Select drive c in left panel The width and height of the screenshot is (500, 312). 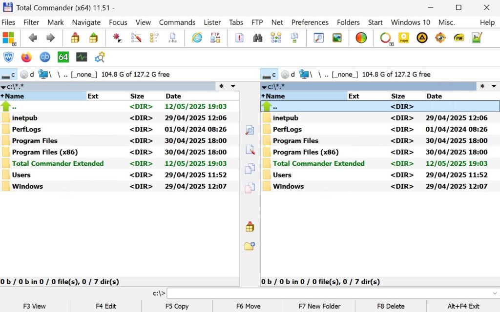9,75
